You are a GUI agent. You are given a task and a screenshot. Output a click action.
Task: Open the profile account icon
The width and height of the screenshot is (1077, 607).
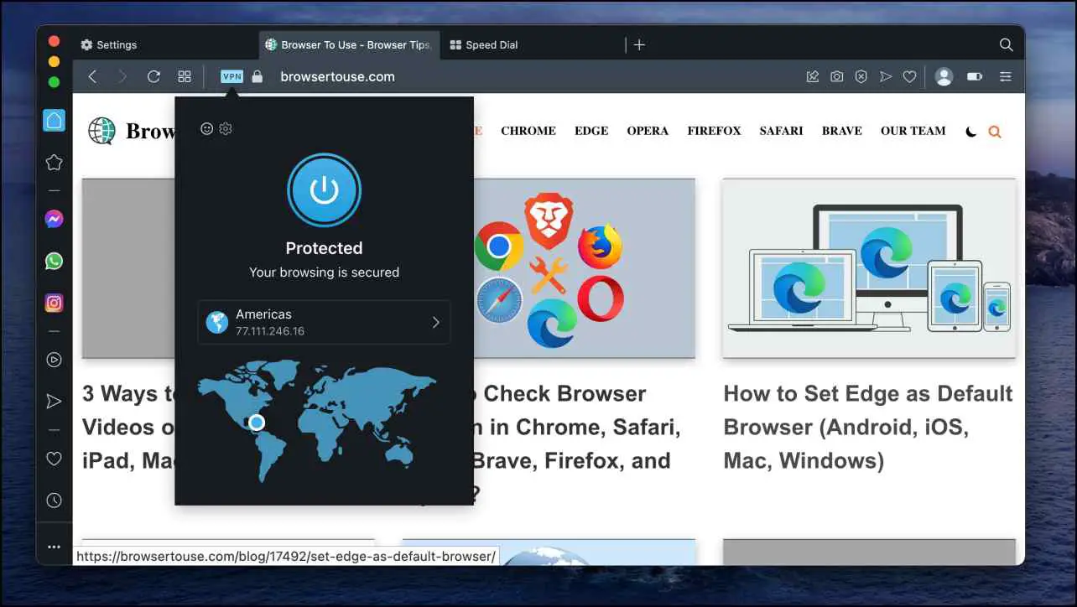point(944,76)
